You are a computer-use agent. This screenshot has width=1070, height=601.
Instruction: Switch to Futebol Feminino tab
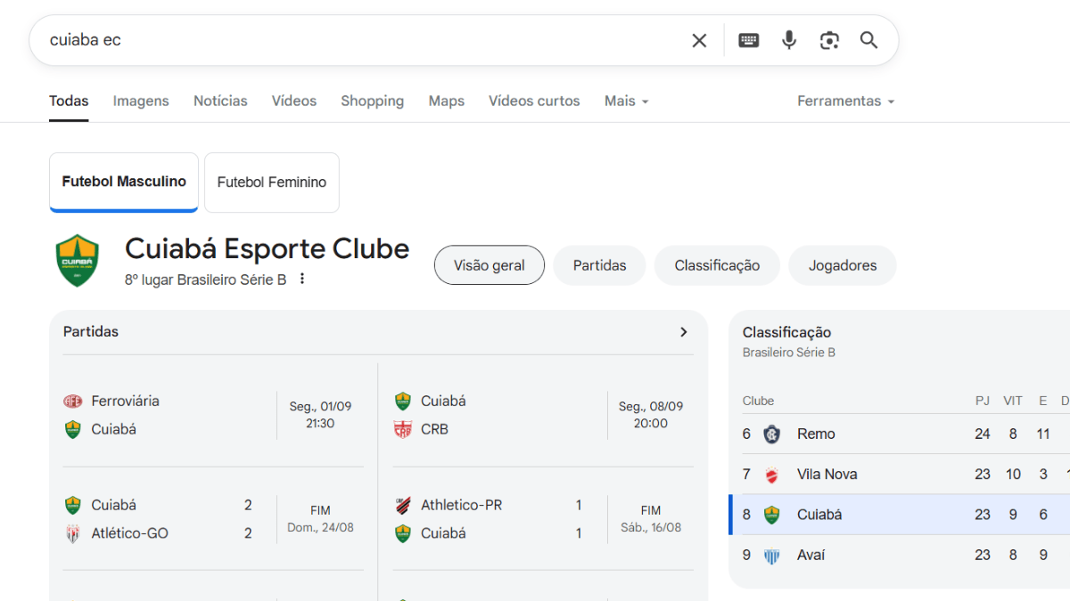[x=272, y=183]
